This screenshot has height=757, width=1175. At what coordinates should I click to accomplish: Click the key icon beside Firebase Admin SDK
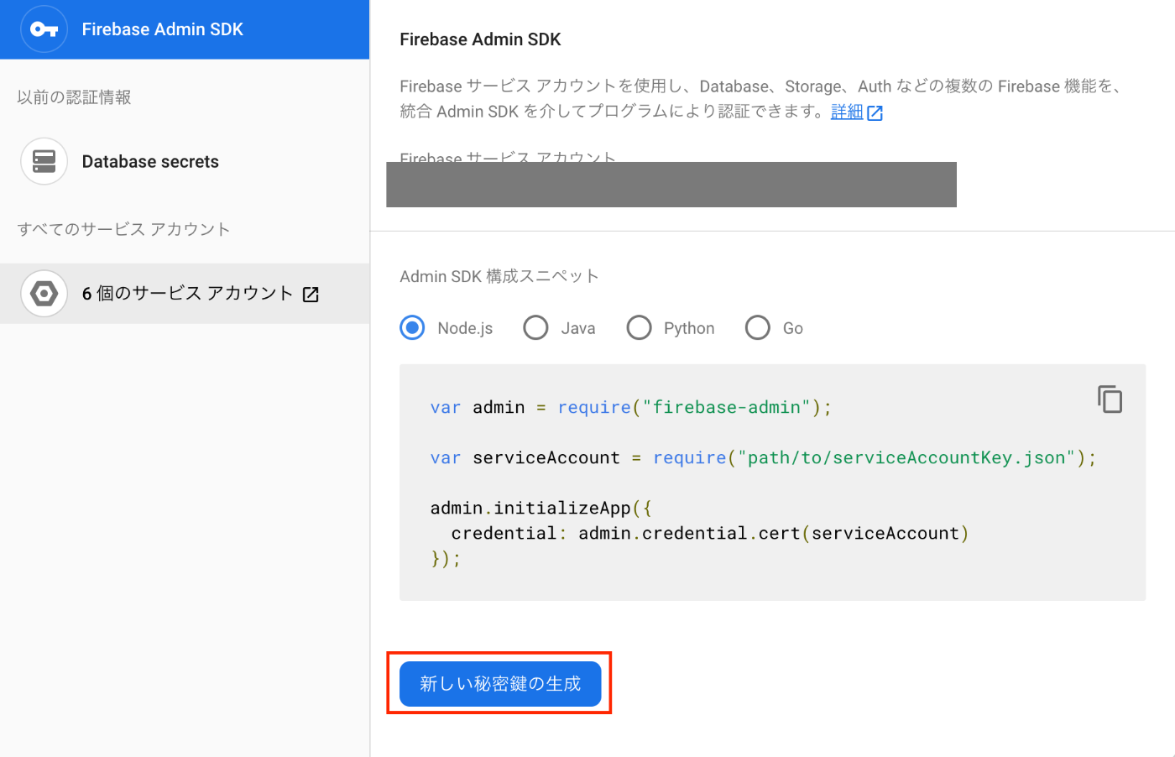44,29
